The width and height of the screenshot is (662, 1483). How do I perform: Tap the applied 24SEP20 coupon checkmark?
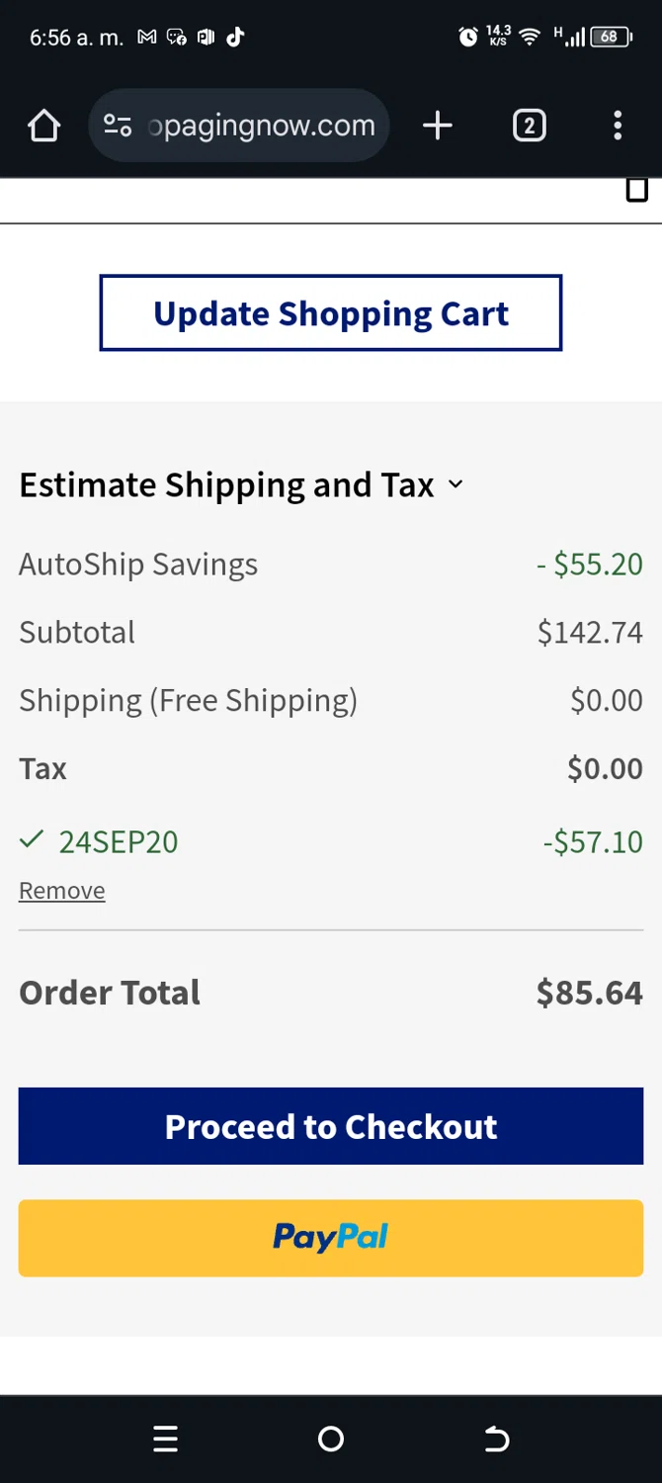32,840
